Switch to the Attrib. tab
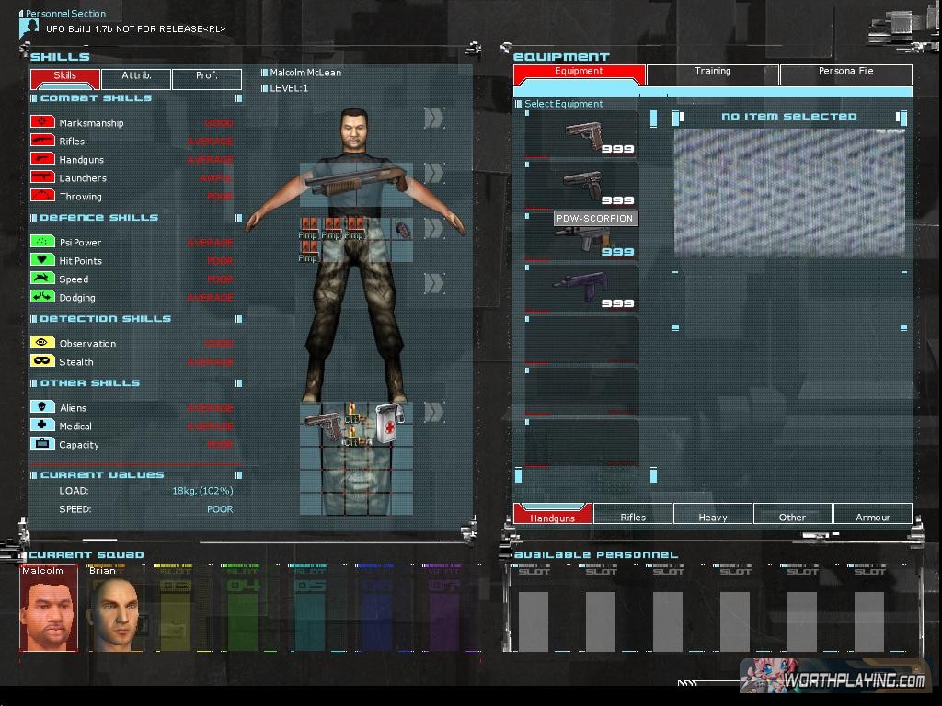The width and height of the screenshot is (942, 706). 136,76
